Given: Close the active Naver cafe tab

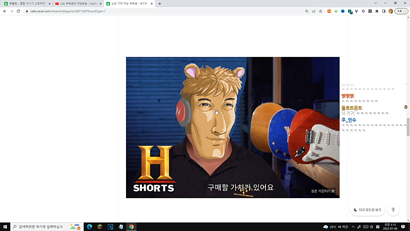Looking at the screenshot, I should coord(152,4).
